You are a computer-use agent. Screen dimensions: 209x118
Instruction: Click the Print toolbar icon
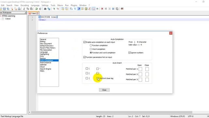click(x=19, y=9)
